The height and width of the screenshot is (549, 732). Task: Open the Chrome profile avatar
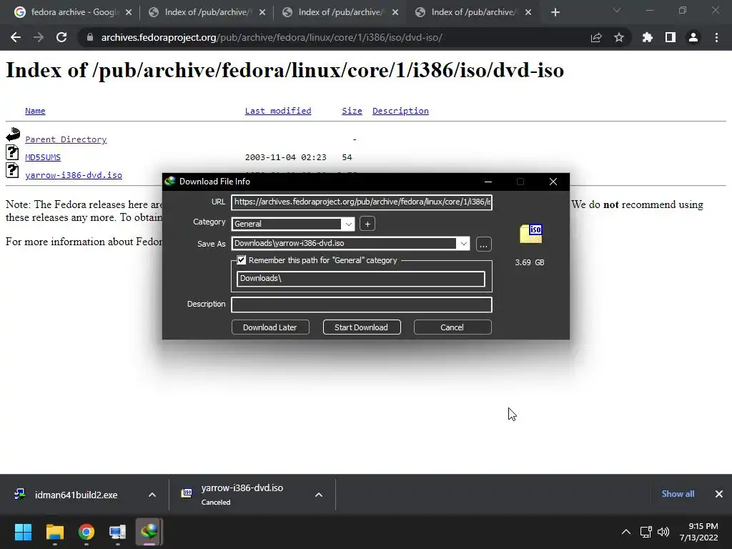click(x=693, y=37)
